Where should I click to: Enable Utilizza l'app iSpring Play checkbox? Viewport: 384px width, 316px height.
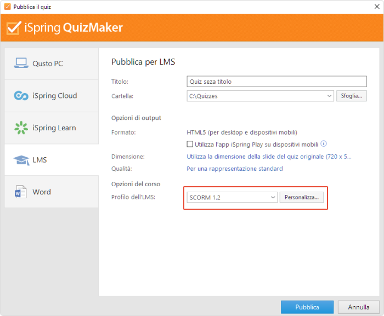(190, 144)
